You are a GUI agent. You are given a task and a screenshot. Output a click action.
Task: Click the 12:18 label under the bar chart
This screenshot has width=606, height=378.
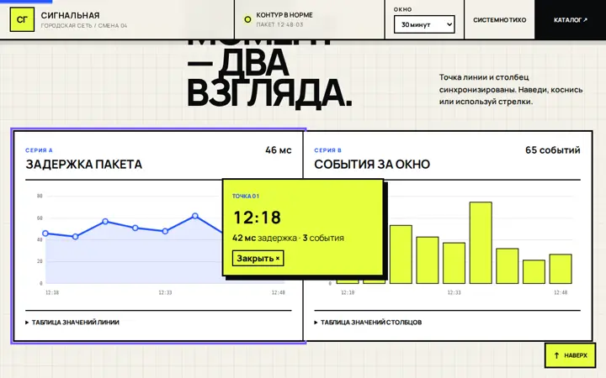[348, 292]
